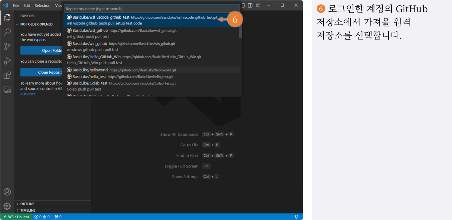Image resolution: width=452 pixels, height=220 pixels.
Task: Open the Customize Layout icon
Action: 258,5
